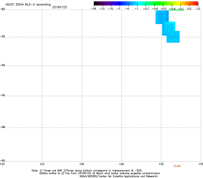Click the latitude label -58
The height and width of the screenshot is (178, 203).
(2, 127)
